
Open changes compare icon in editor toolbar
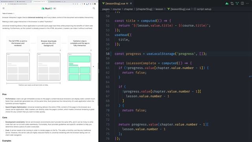click(232, 4)
